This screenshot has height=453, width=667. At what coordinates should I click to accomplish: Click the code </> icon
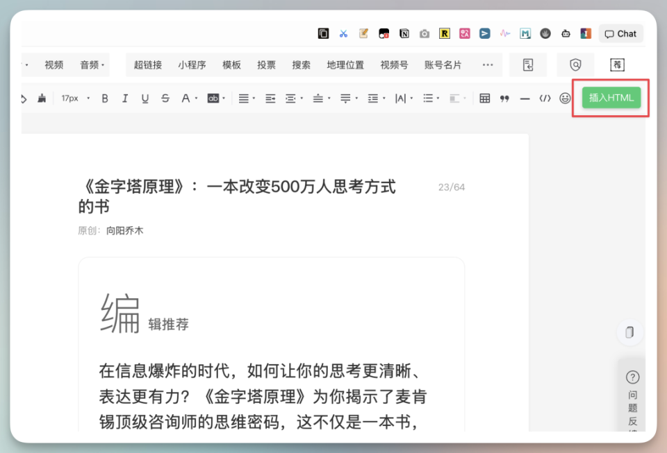[545, 99]
